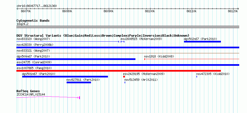Screen dimensions: 247x113
Task: Click the nsv513459 (Arlt2011) label
Action: (141, 80)
